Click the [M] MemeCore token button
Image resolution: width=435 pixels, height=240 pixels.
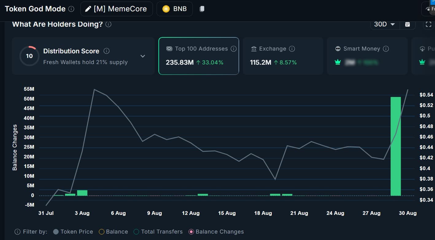tap(116, 9)
